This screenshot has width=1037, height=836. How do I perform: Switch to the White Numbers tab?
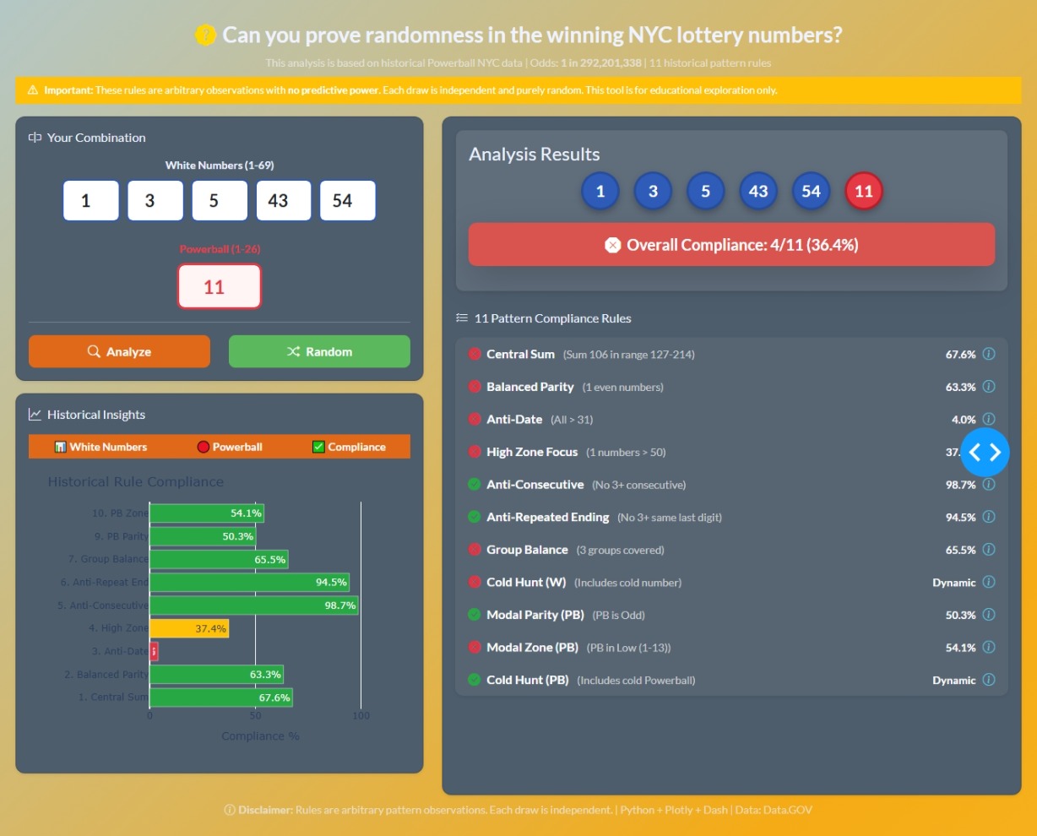101,447
